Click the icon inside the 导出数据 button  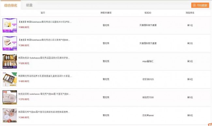[194, 5]
